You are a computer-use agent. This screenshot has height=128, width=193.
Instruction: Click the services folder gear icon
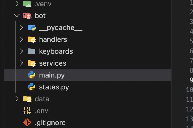(x=31, y=63)
